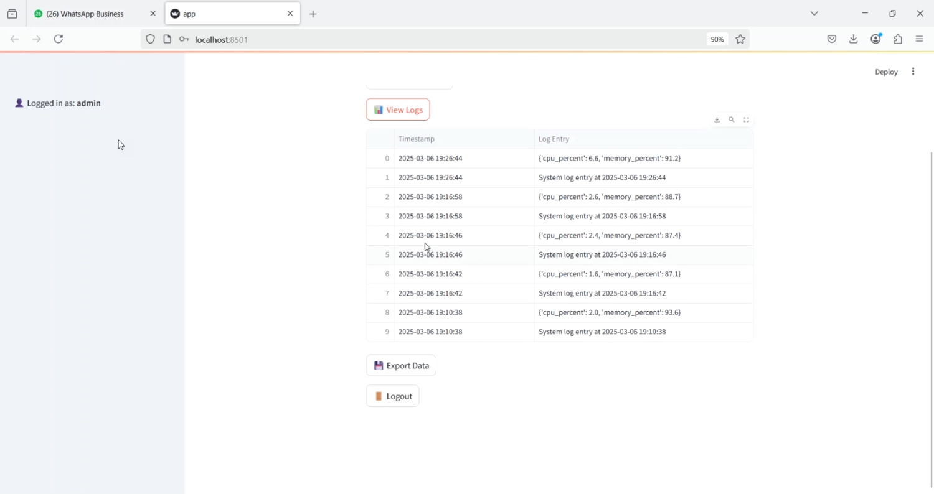Open a new browser tab
This screenshot has width=934, height=494.
[313, 14]
